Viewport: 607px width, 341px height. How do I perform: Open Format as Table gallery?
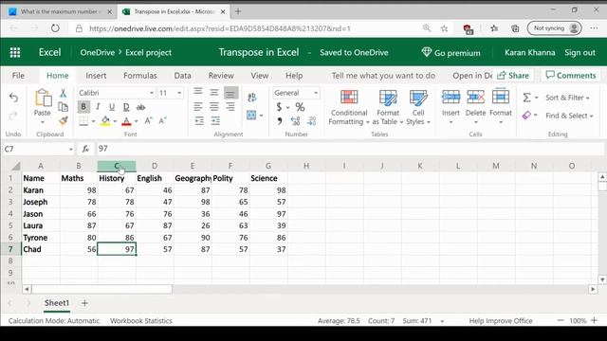(x=388, y=107)
